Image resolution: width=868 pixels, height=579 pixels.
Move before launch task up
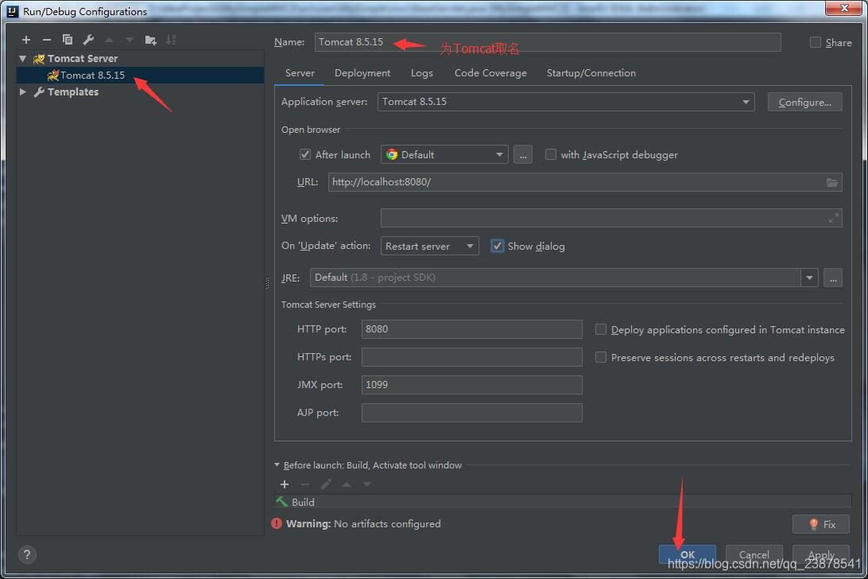pos(347,484)
